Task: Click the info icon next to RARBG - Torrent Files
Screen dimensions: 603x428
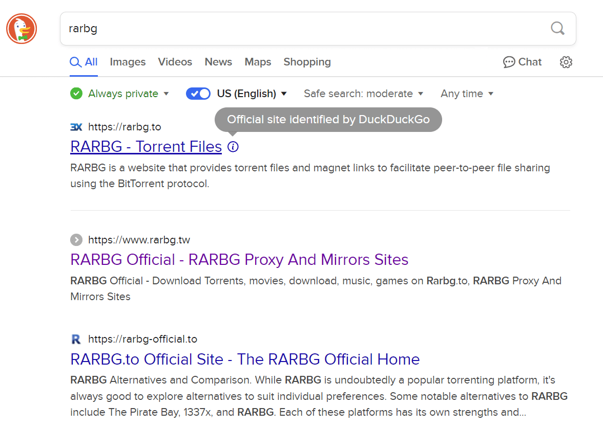Action: click(233, 147)
